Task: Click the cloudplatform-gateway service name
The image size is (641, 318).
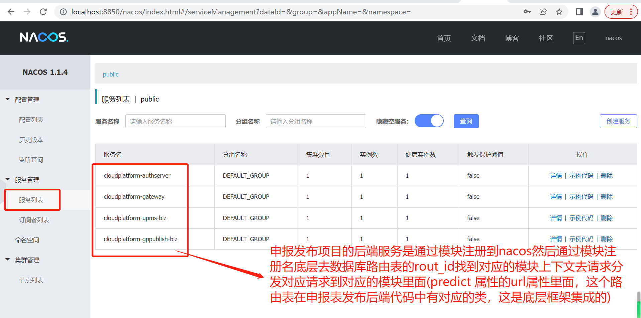Action: [x=134, y=197]
